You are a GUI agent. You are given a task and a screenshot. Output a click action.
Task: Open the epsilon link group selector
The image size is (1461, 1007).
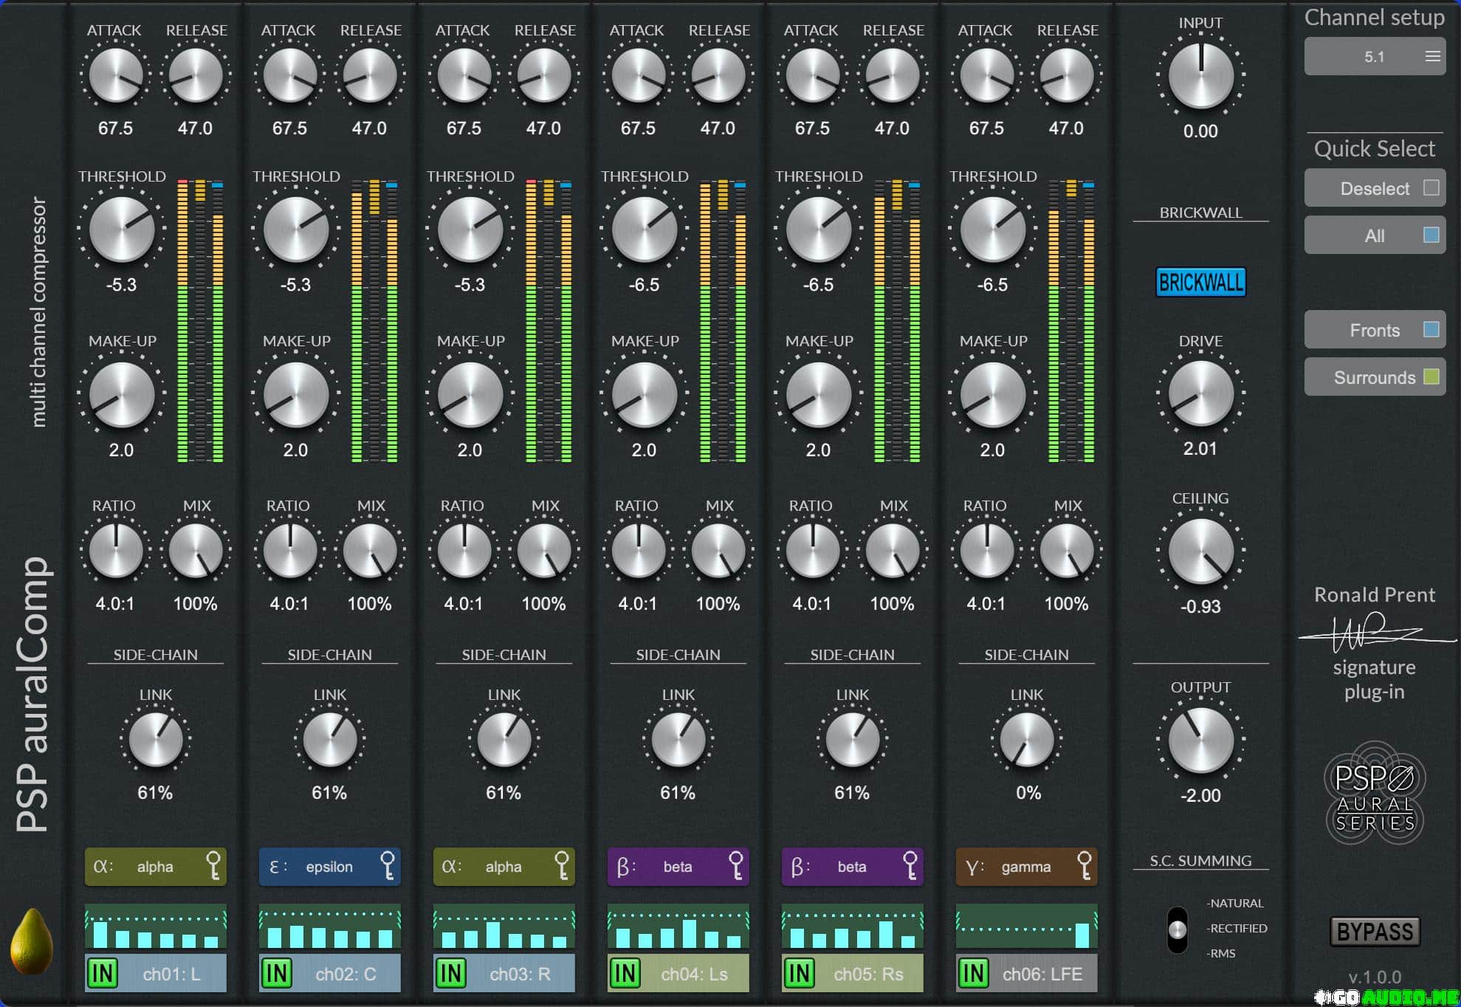[x=329, y=867]
